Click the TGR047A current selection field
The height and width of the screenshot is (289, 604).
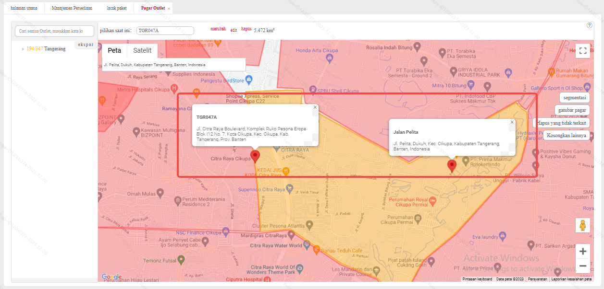[x=165, y=30]
